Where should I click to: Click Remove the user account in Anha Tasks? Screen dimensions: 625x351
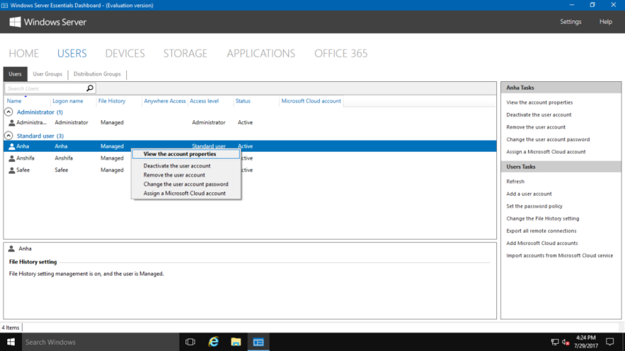click(x=536, y=127)
